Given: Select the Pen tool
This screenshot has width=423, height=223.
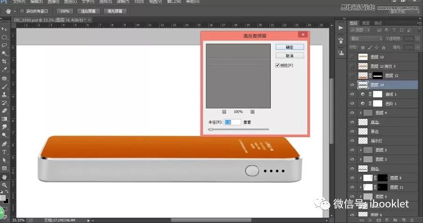Looking at the screenshot, I should click(x=4, y=144).
